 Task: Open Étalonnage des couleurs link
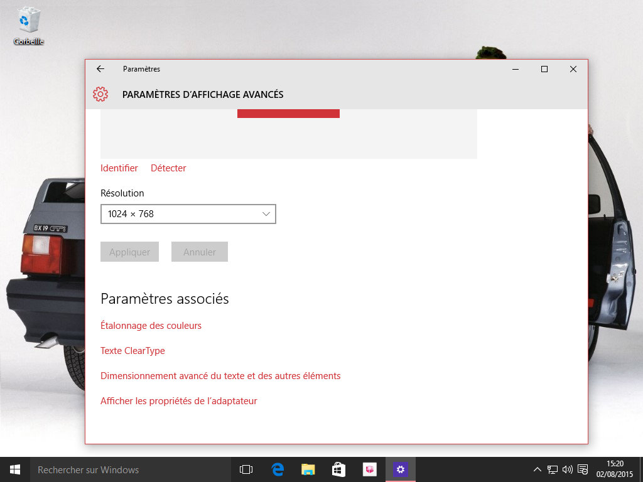click(151, 326)
